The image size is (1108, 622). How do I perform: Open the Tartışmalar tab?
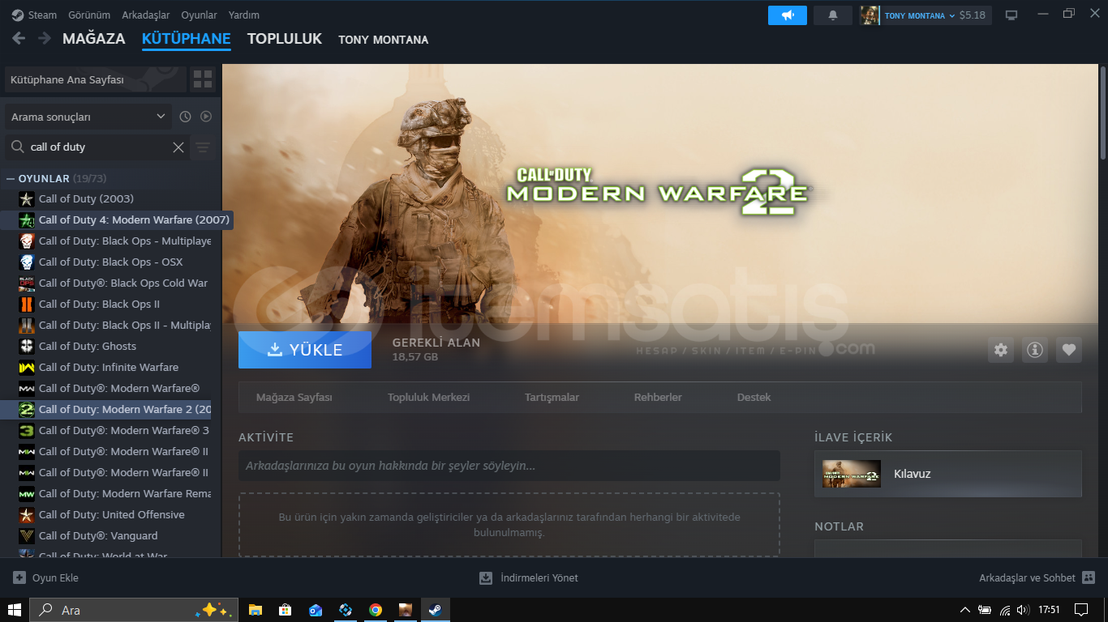[552, 398]
